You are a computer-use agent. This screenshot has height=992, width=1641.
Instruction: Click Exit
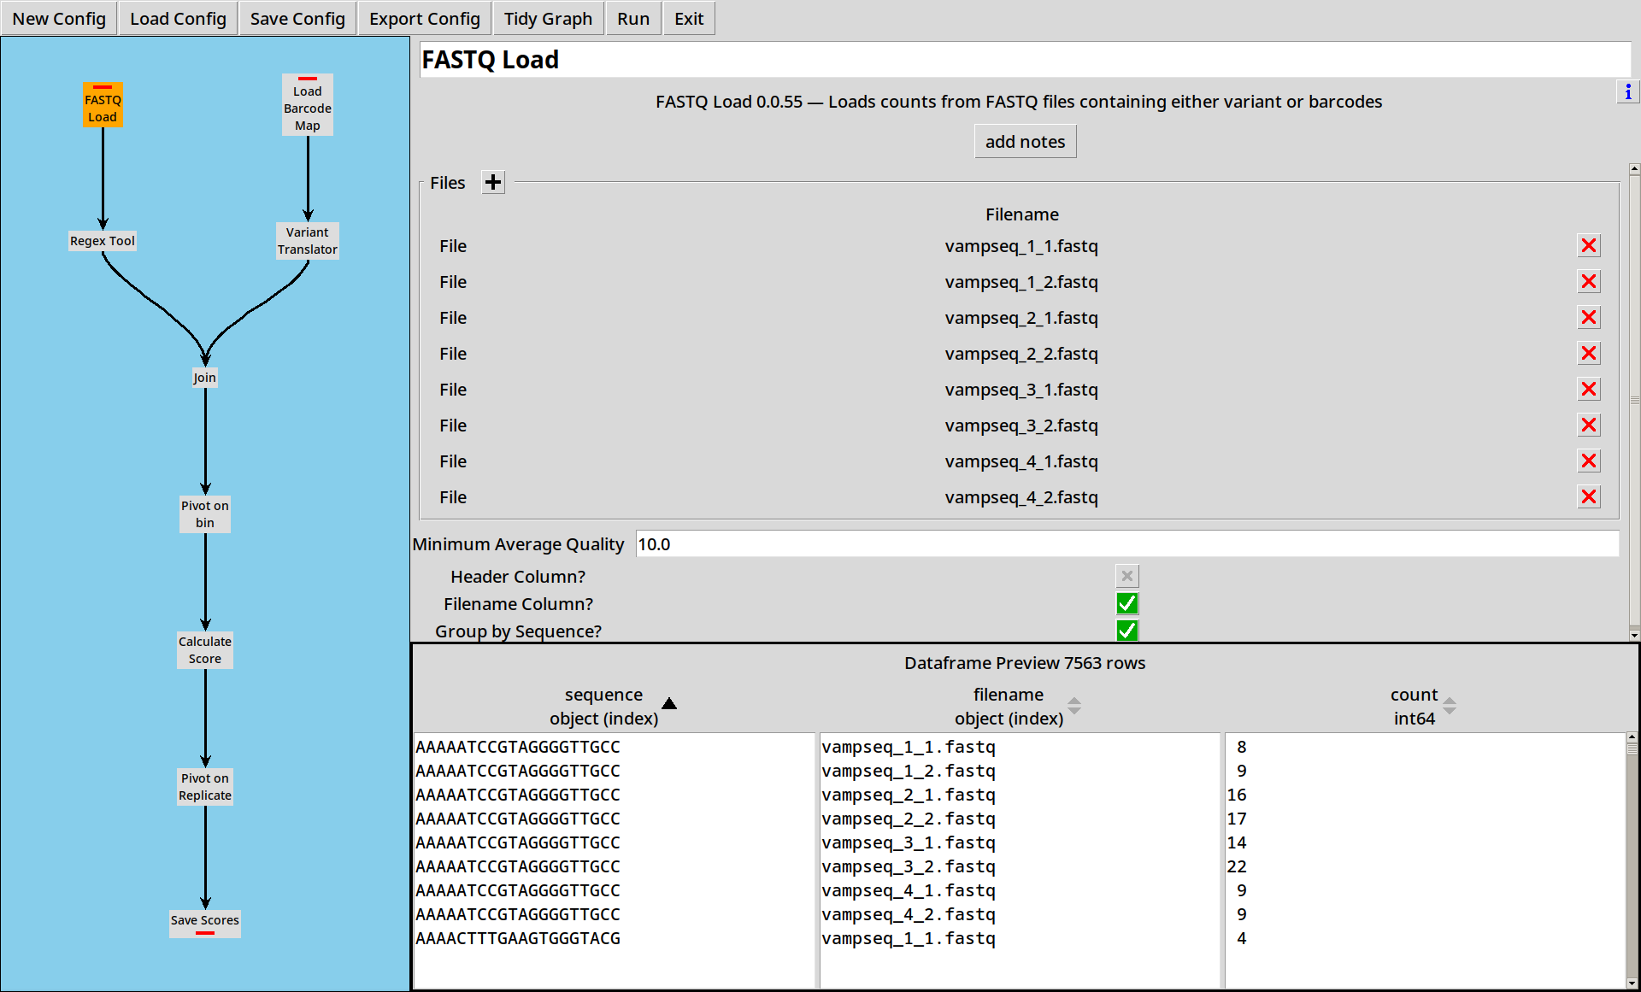[x=689, y=19]
